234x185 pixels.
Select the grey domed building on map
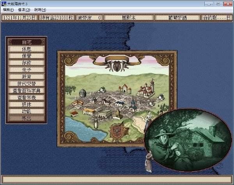83,93
